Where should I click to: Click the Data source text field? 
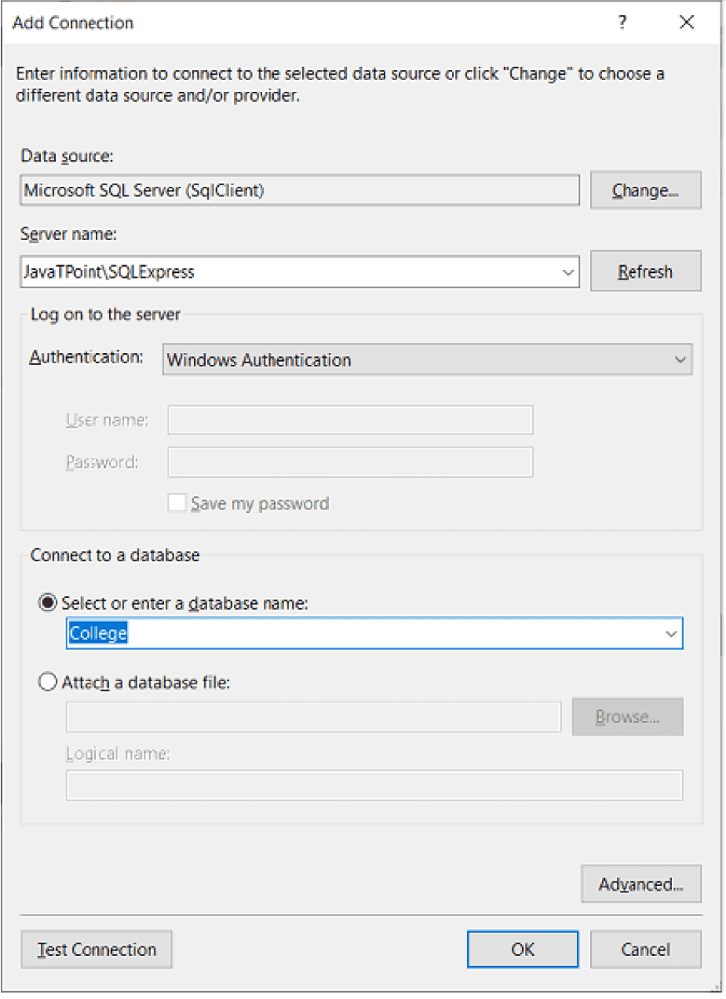coord(298,191)
